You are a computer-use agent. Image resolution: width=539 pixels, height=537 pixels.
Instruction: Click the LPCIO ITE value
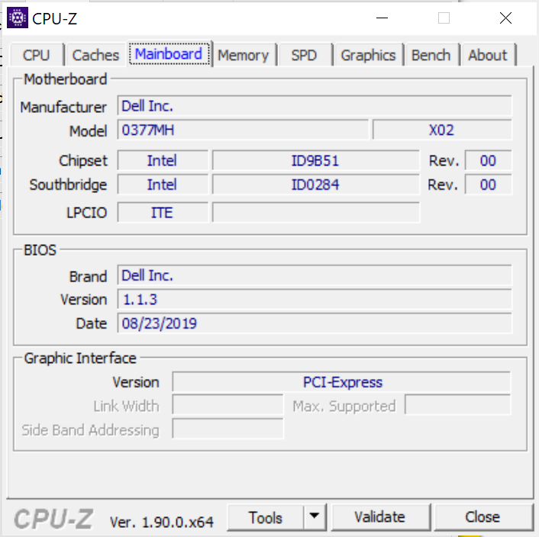[x=163, y=213]
